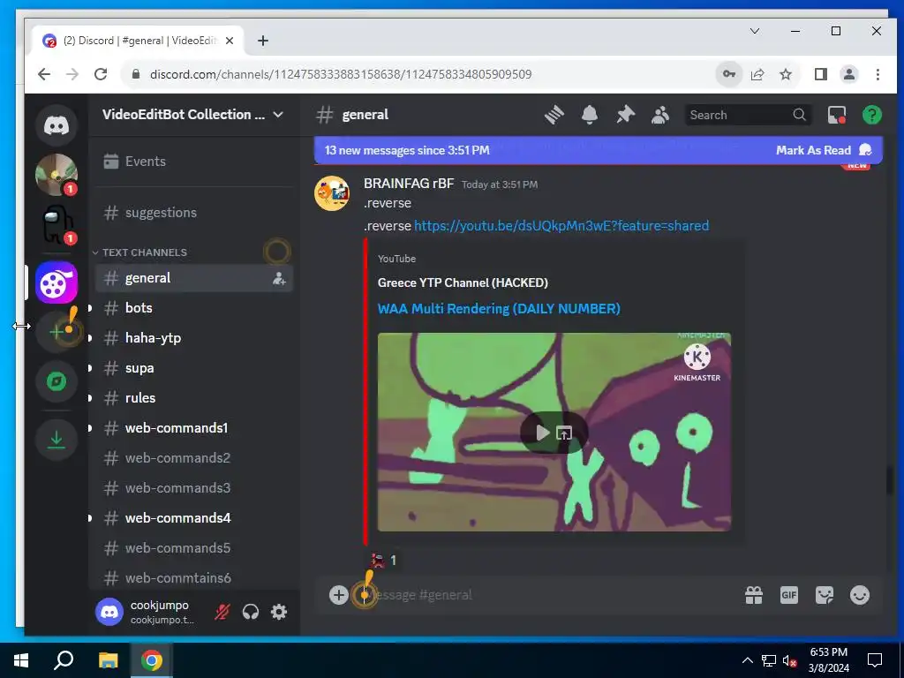Open the web-commands4 channel
The height and width of the screenshot is (678, 904).
click(193, 517)
